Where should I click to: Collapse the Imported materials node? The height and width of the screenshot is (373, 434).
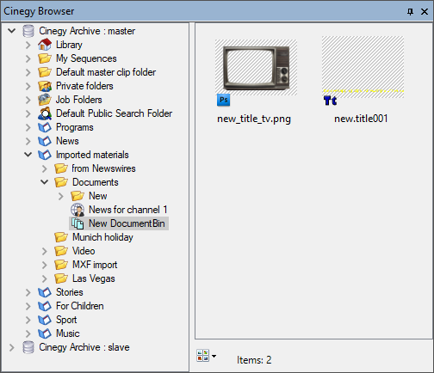tap(28, 155)
